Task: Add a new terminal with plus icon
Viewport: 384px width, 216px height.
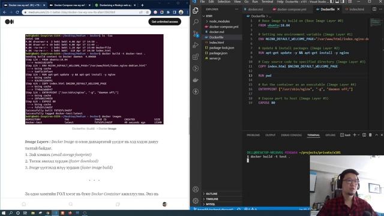Action: pyautogui.click(x=355, y=135)
